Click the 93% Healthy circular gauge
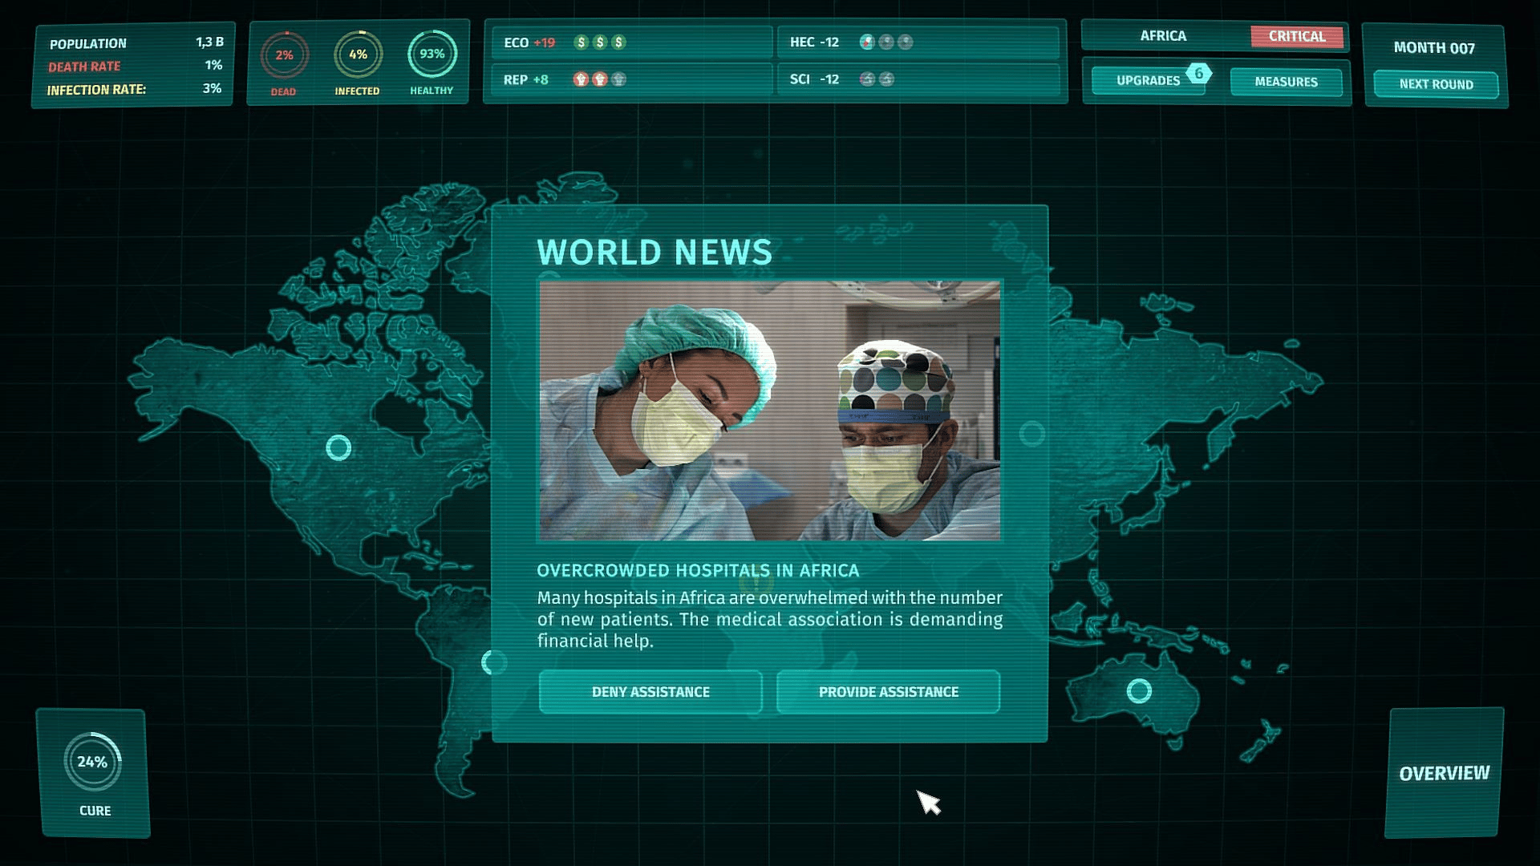This screenshot has width=1540, height=866. pos(432,55)
